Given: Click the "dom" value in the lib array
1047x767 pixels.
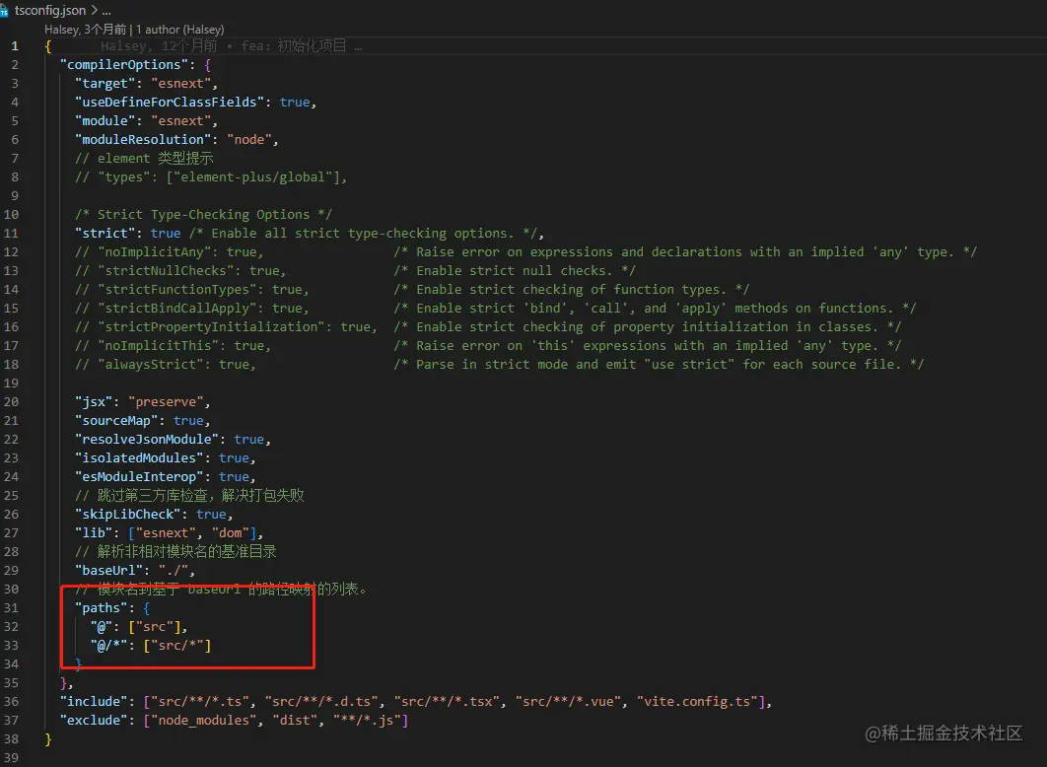Looking at the screenshot, I should click(231, 532).
